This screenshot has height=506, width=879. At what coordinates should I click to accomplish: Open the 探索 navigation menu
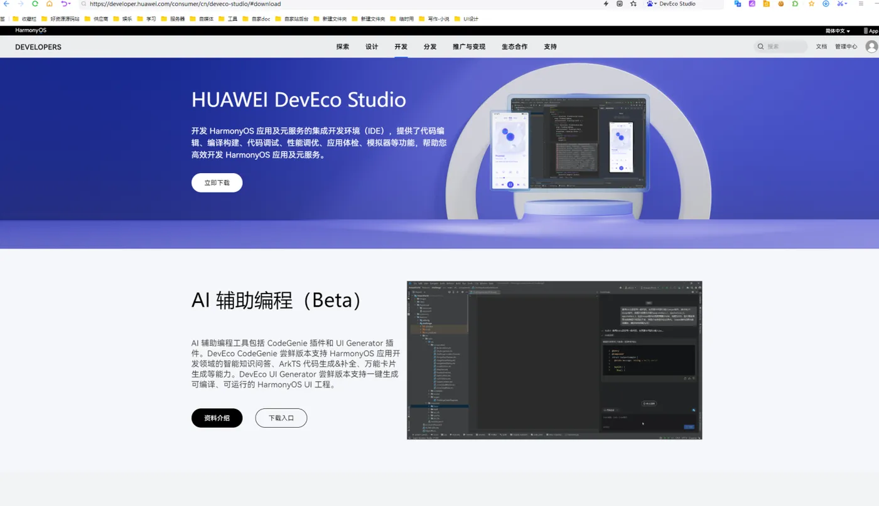coord(343,46)
